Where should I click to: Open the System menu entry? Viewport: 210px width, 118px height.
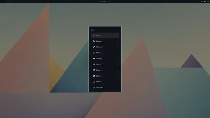105,88
